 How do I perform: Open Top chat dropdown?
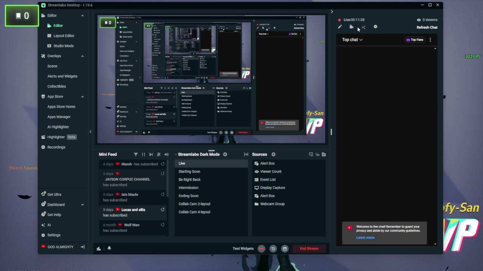coord(352,40)
